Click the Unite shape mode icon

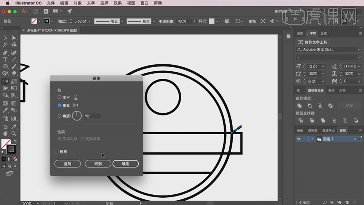300,106
